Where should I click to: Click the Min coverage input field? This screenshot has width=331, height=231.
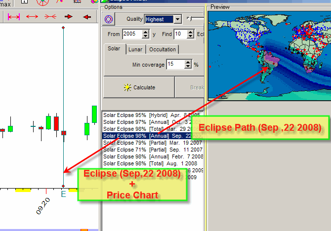175,65
